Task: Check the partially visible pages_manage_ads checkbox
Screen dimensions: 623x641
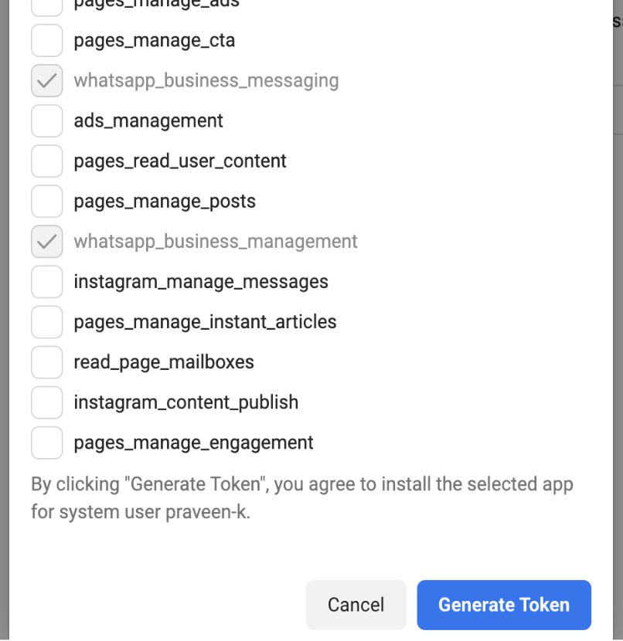Action: 46,6
